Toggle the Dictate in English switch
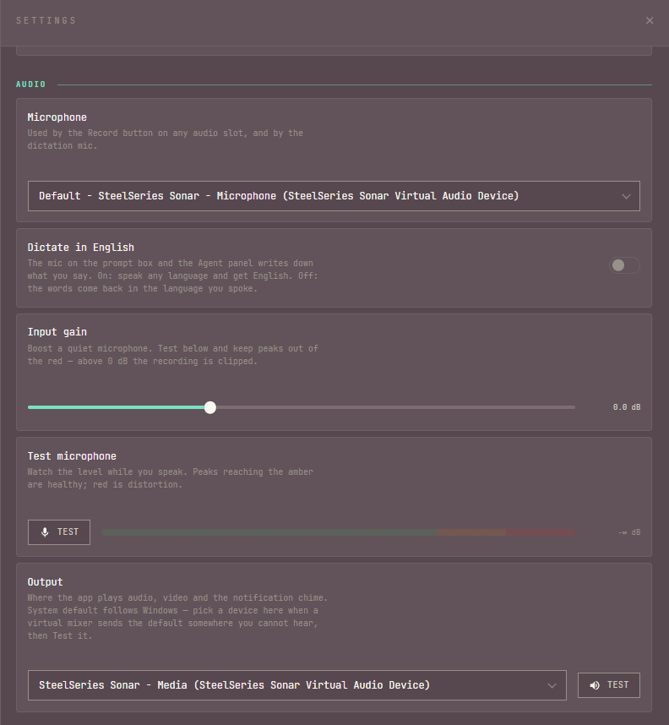 [x=624, y=265]
